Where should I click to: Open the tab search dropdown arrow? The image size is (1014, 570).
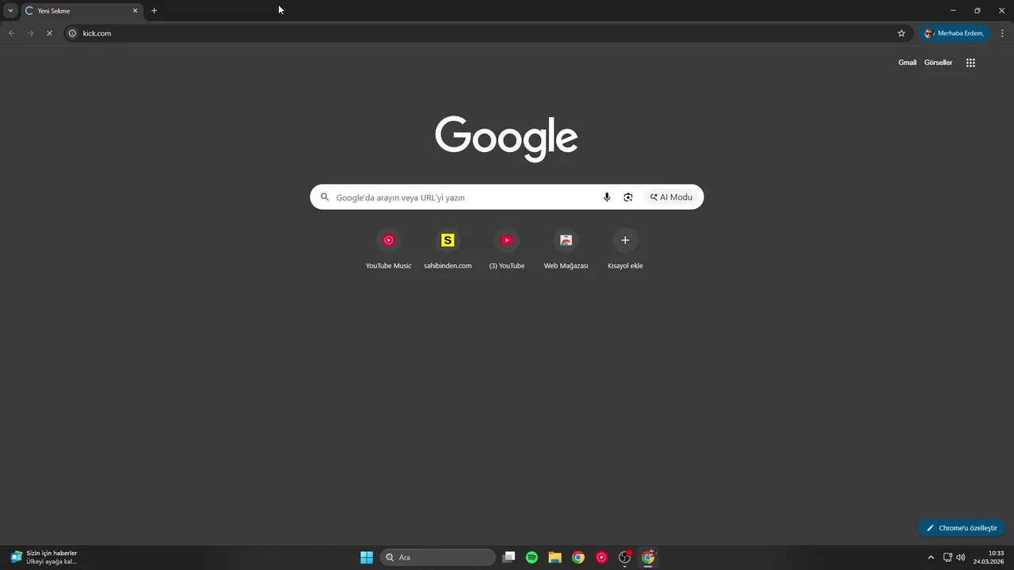10,10
